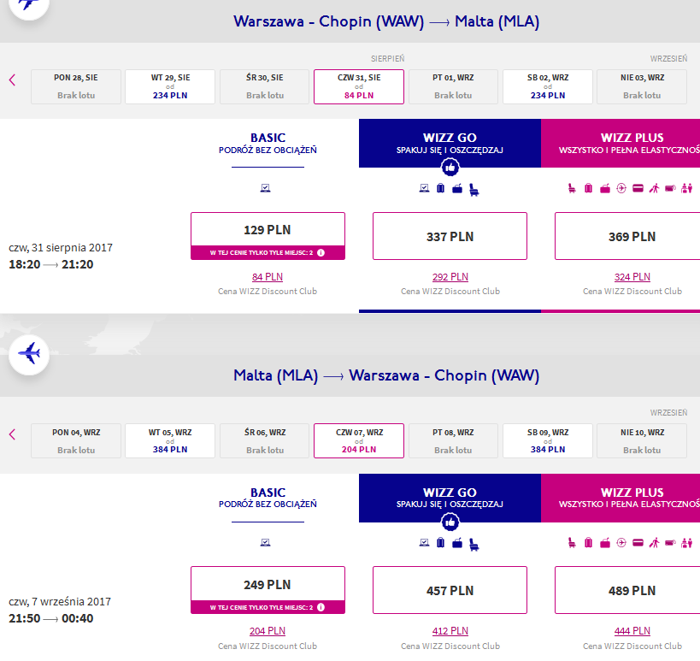This screenshot has height=661, width=700.
Task: Click passengers sitting together icon under outbound WIZZ PLUS
Action: coord(687,188)
